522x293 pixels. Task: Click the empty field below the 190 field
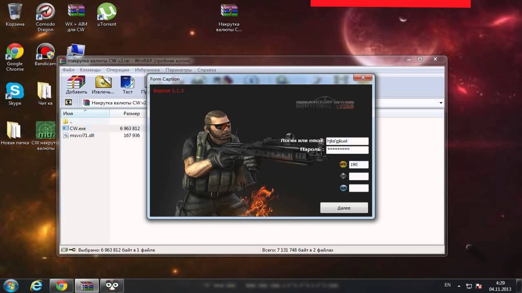coord(358,176)
